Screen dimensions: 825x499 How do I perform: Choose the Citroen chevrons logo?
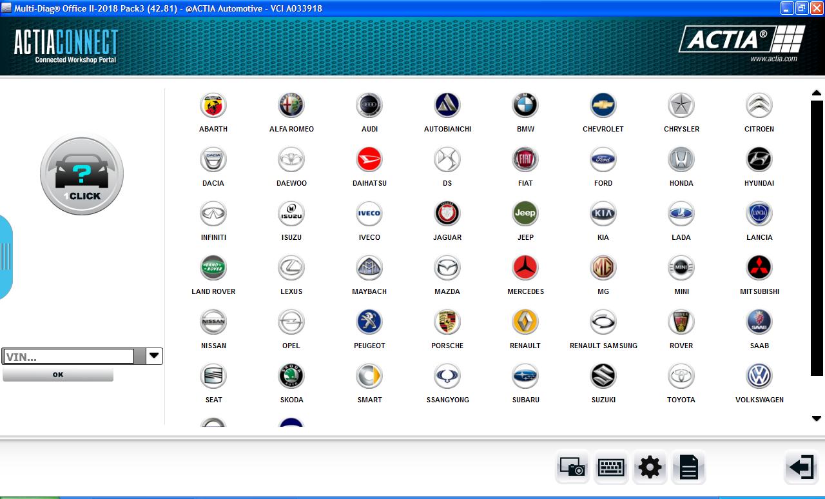pyautogui.click(x=759, y=105)
